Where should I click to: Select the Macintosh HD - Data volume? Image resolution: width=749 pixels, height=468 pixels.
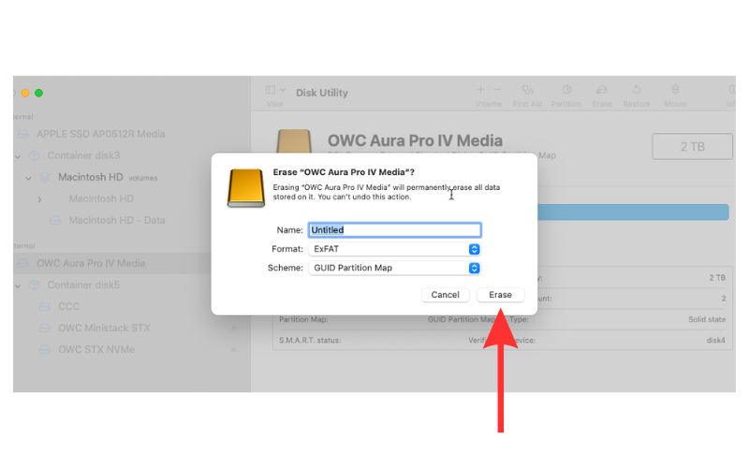(x=116, y=221)
